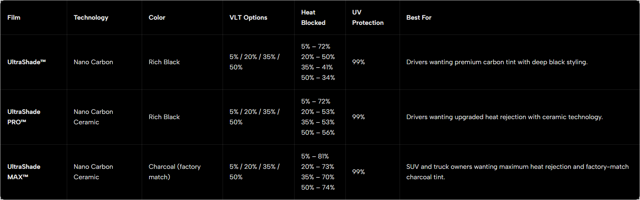The width and height of the screenshot is (640, 200).
Task: Click the UV Protection column header
Action: pos(368,17)
